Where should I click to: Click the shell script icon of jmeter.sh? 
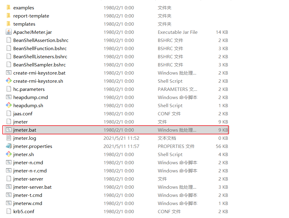[9, 154]
